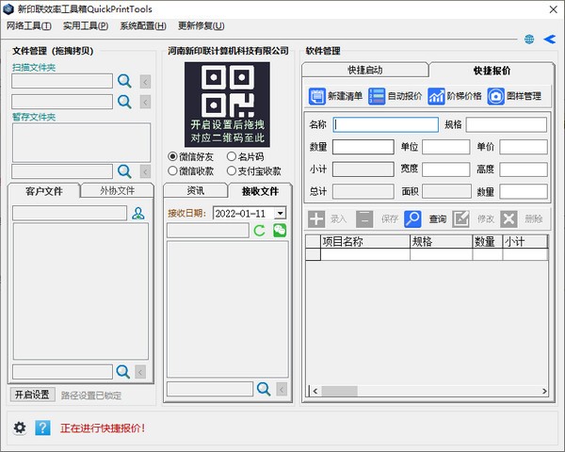Screen dimensions: 565x452
Task: Click the 查询 search magnifier icon
Action: pos(412,218)
